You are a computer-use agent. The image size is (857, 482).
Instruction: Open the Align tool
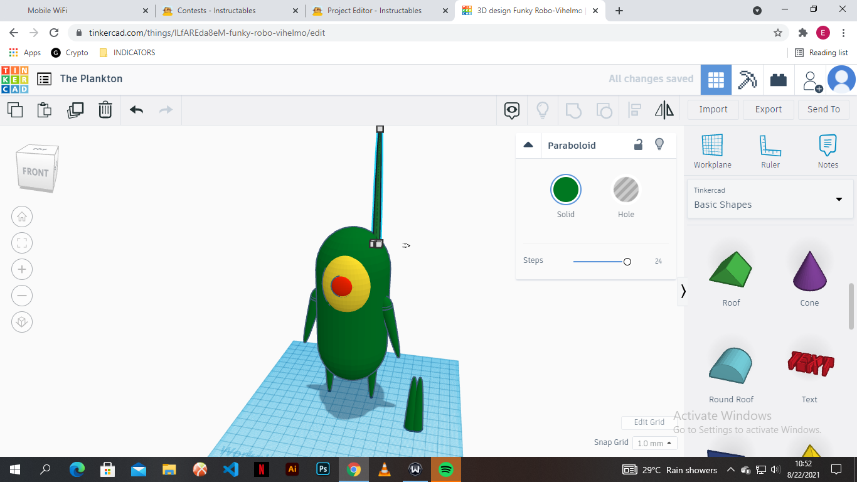[x=635, y=110]
